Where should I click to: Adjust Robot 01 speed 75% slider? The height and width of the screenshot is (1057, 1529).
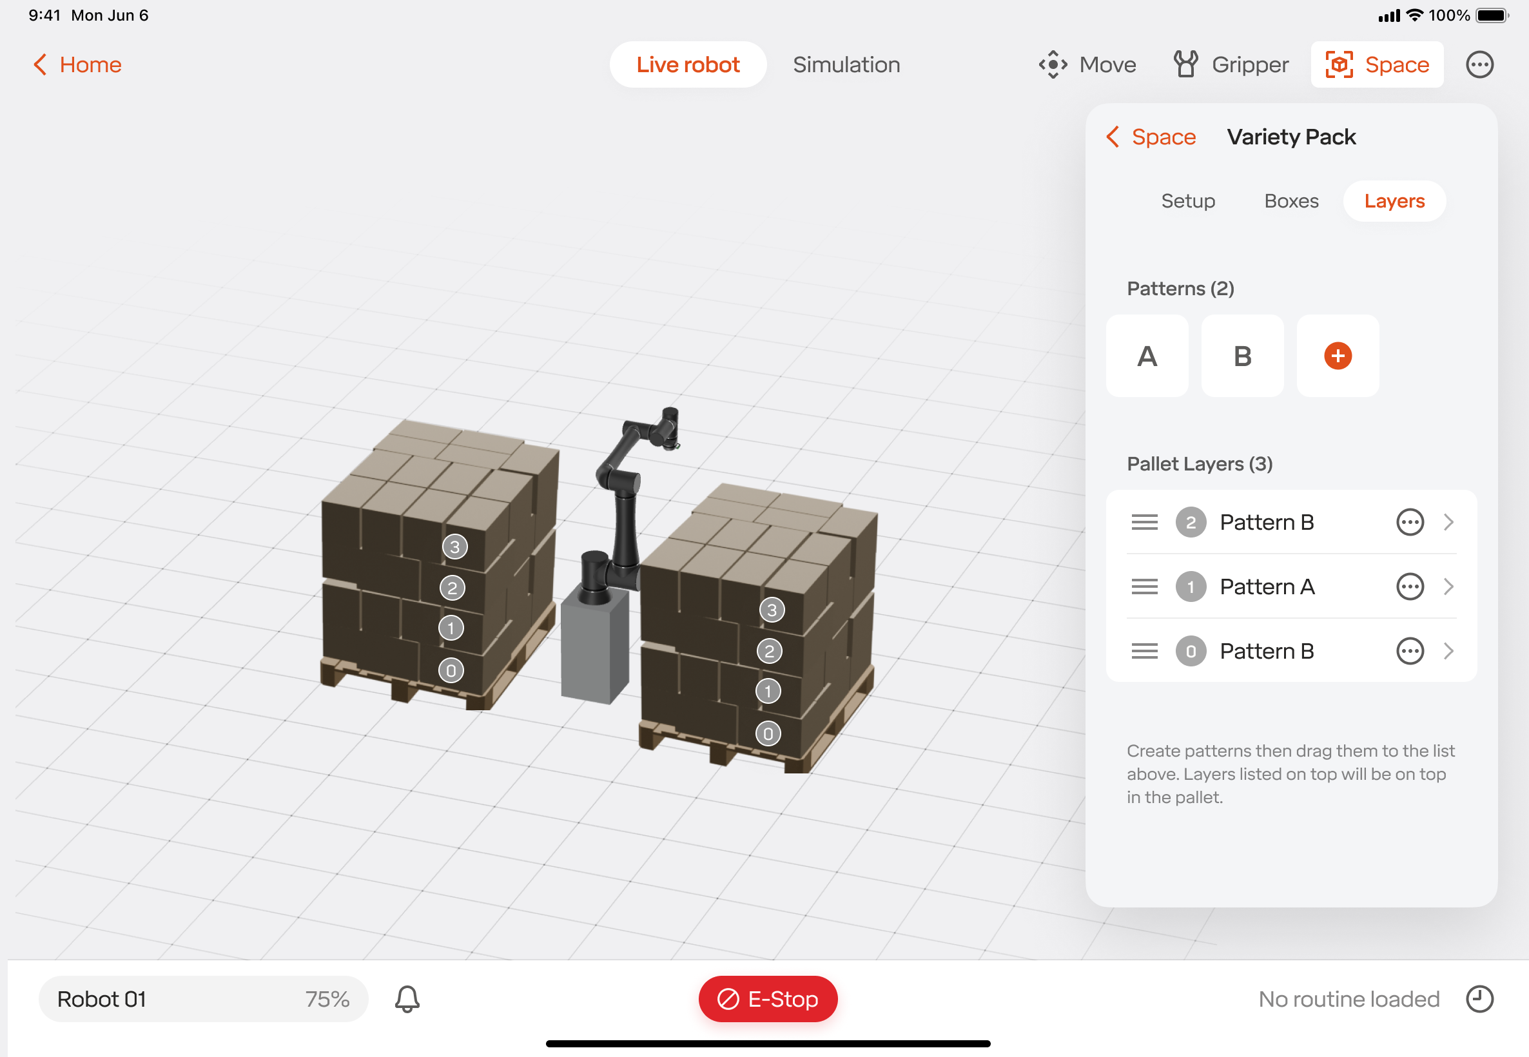coord(202,999)
